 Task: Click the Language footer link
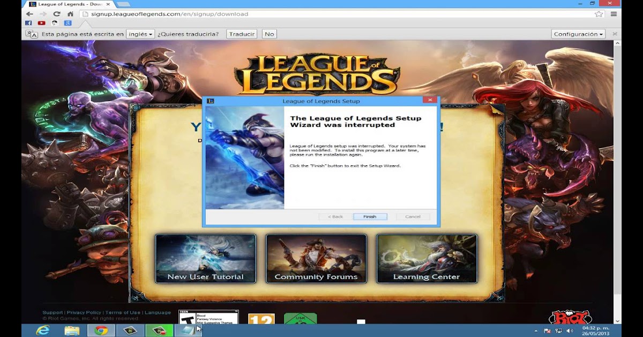[158, 312]
